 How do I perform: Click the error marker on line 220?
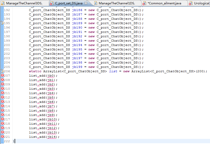2,132
